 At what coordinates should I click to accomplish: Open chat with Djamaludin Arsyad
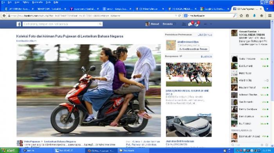[250, 136]
